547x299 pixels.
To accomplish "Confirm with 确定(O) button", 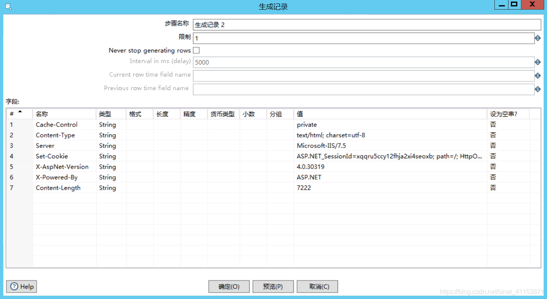I will (x=229, y=287).
